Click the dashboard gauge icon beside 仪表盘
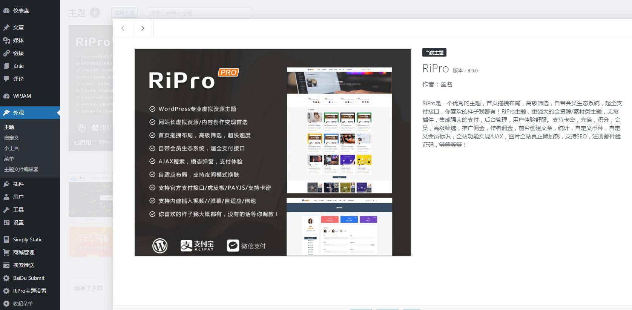This screenshot has height=310, width=632. point(6,11)
